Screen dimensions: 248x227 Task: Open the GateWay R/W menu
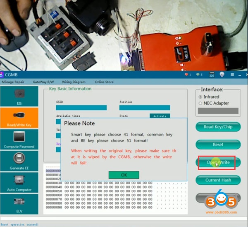(x=43, y=82)
